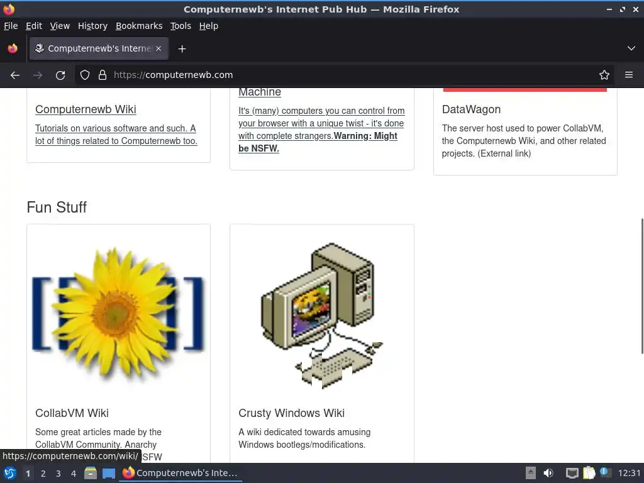Open the Edit menu
This screenshot has height=483, width=644.
(x=34, y=26)
